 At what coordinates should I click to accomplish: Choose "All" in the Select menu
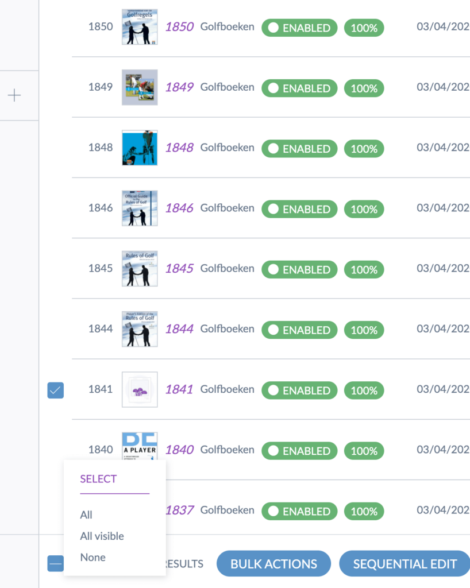click(x=86, y=515)
